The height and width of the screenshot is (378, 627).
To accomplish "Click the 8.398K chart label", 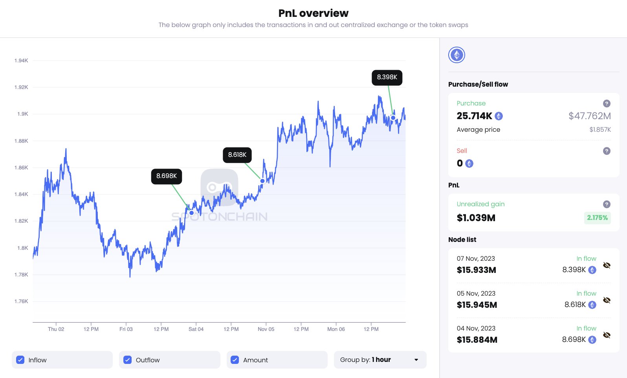I will [387, 77].
